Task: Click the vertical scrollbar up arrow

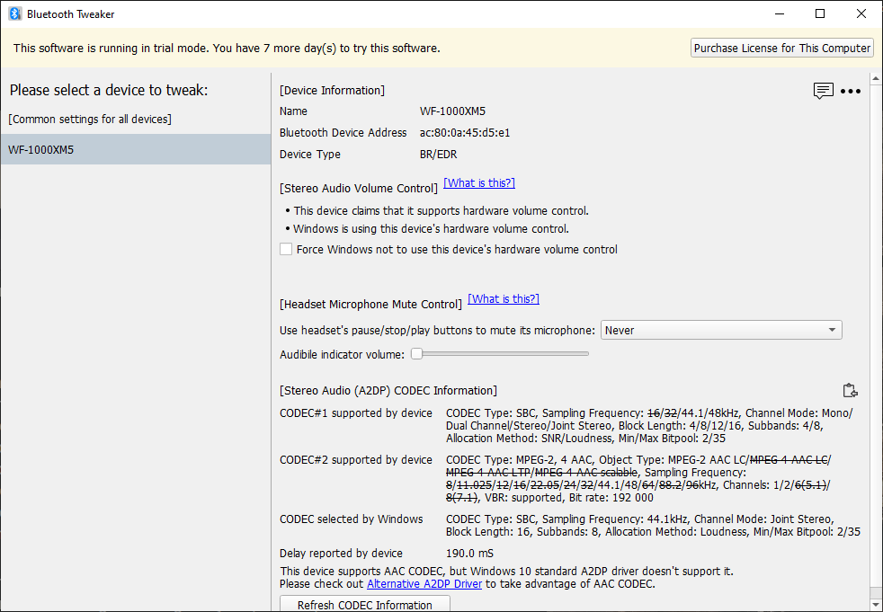Action: [x=876, y=79]
